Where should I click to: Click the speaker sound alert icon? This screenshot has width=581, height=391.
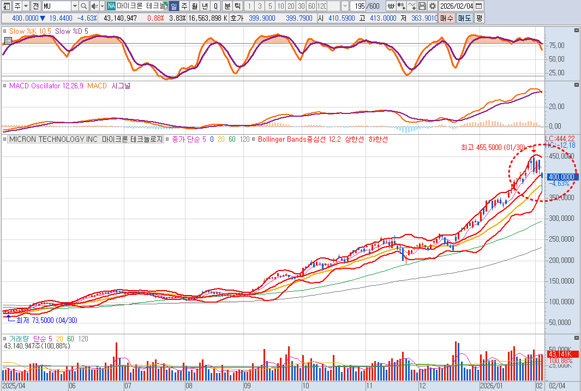point(94,6)
